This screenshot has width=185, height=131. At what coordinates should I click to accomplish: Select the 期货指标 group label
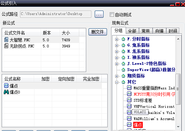click(136, 76)
